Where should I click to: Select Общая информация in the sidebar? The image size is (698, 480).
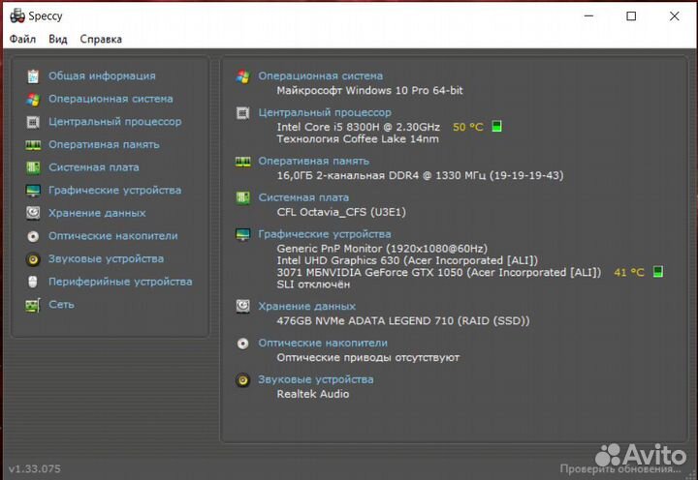(102, 76)
